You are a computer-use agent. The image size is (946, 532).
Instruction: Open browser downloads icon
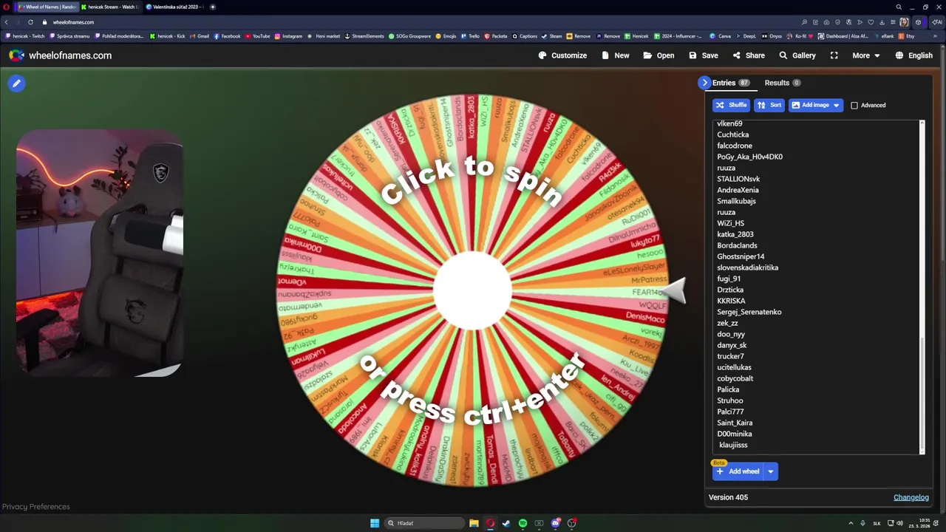coord(882,22)
